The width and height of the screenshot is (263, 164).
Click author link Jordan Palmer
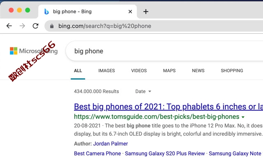click(111, 143)
